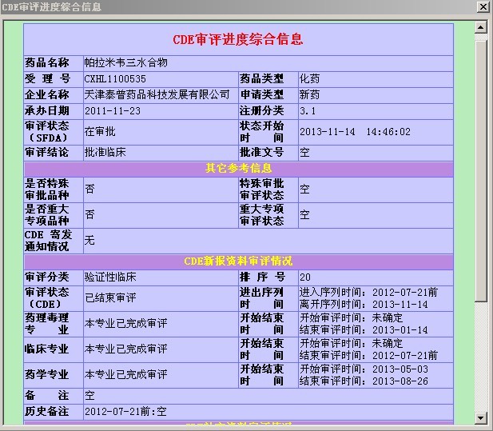Click the CDE新报资料审评情况 section header
The height and width of the screenshot is (431, 493).
tap(238, 261)
